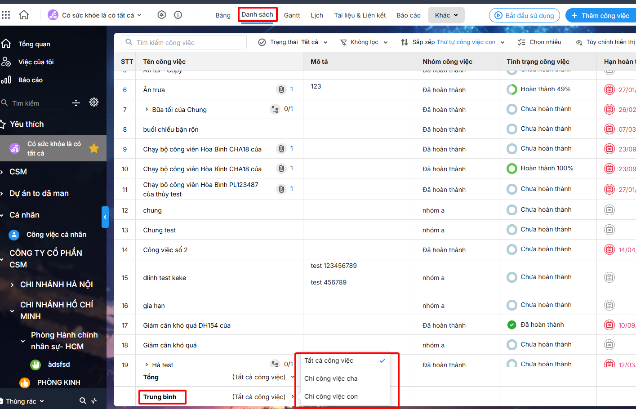Open attachment icon on row 9
Image resolution: width=636 pixels, height=409 pixels.
pos(281,149)
